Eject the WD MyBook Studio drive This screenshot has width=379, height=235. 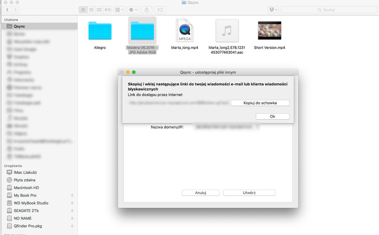(72, 203)
